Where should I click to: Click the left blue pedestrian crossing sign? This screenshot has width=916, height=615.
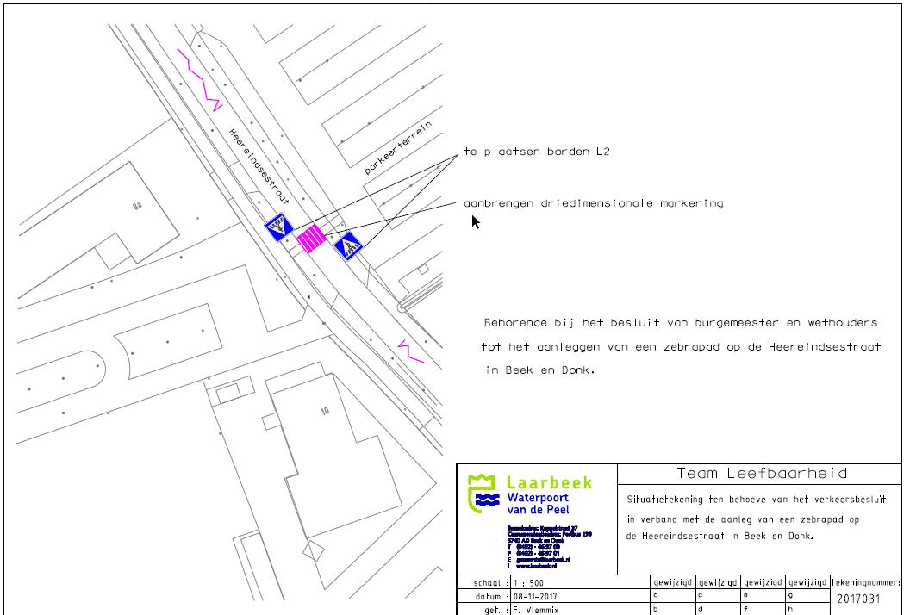[278, 227]
